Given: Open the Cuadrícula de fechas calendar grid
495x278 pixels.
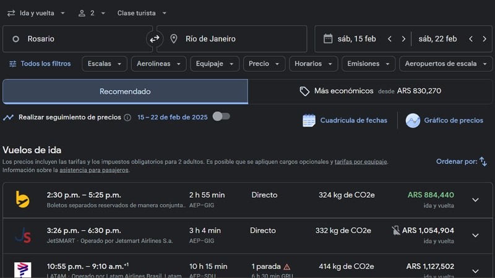Looking at the screenshot, I should coord(345,120).
